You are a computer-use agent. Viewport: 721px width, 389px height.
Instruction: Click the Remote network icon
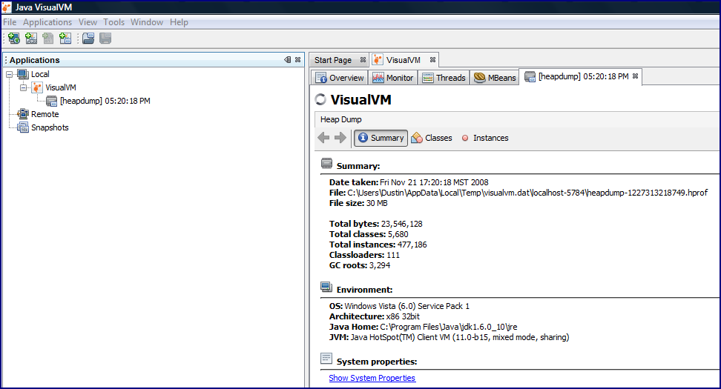[23, 114]
